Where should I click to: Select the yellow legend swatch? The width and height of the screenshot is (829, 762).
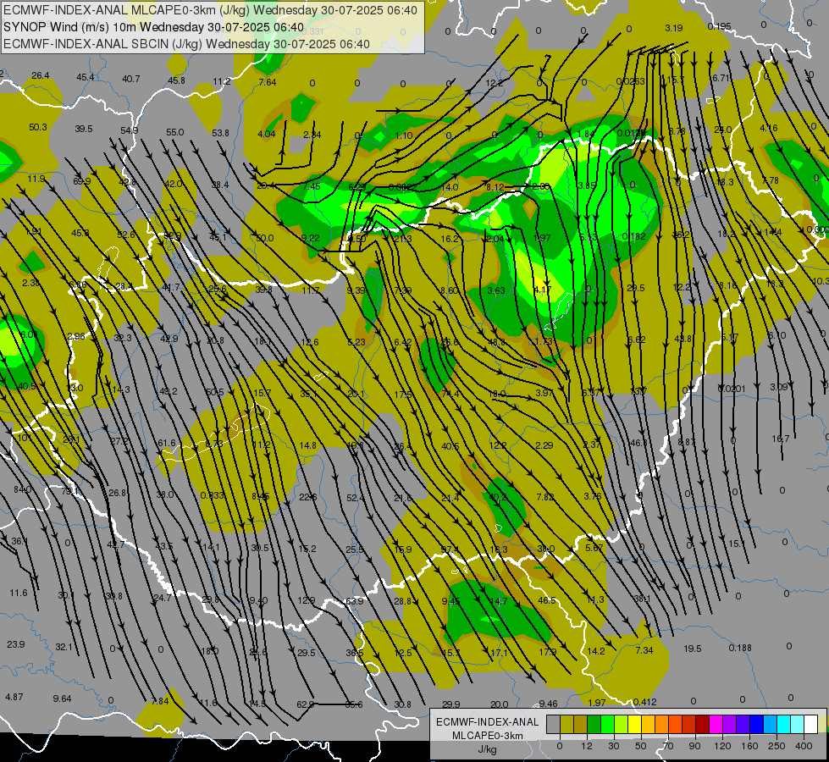pyautogui.click(x=634, y=724)
